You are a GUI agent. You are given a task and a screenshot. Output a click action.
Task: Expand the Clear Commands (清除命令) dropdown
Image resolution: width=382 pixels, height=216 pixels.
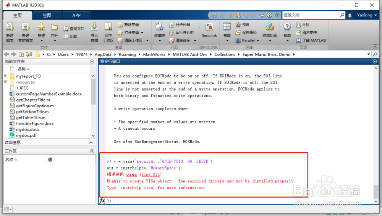pyautogui.click(x=195, y=40)
